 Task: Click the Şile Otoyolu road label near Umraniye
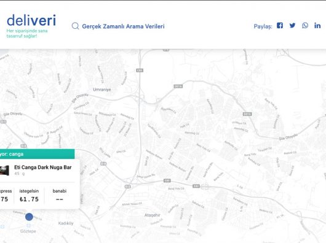[80, 98]
